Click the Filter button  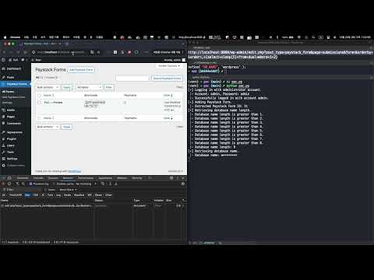(x=109, y=87)
